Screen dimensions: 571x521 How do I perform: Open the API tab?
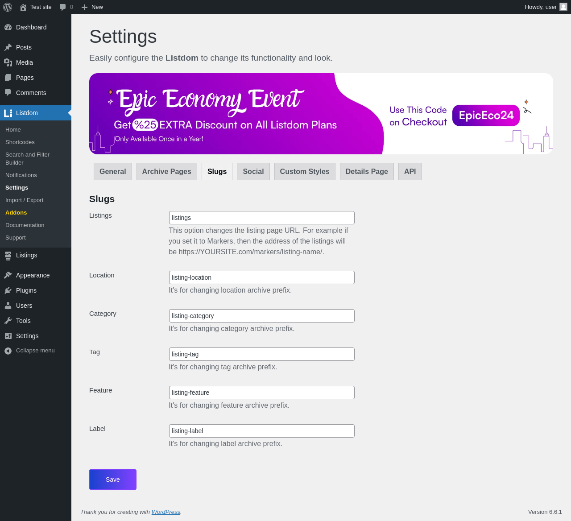(x=410, y=171)
